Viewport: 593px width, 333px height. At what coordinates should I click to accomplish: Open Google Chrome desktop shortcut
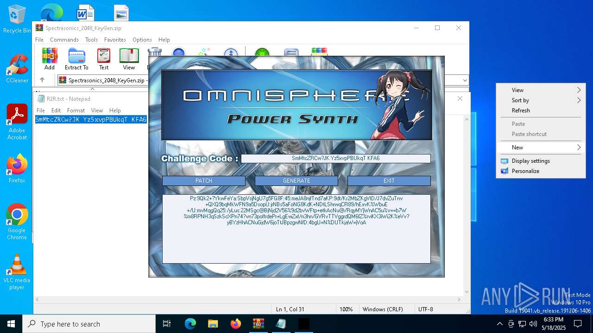click(17, 222)
